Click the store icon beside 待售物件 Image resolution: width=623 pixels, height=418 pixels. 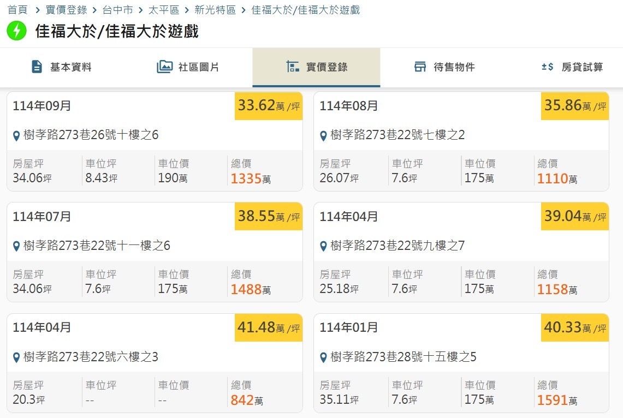point(420,67)
